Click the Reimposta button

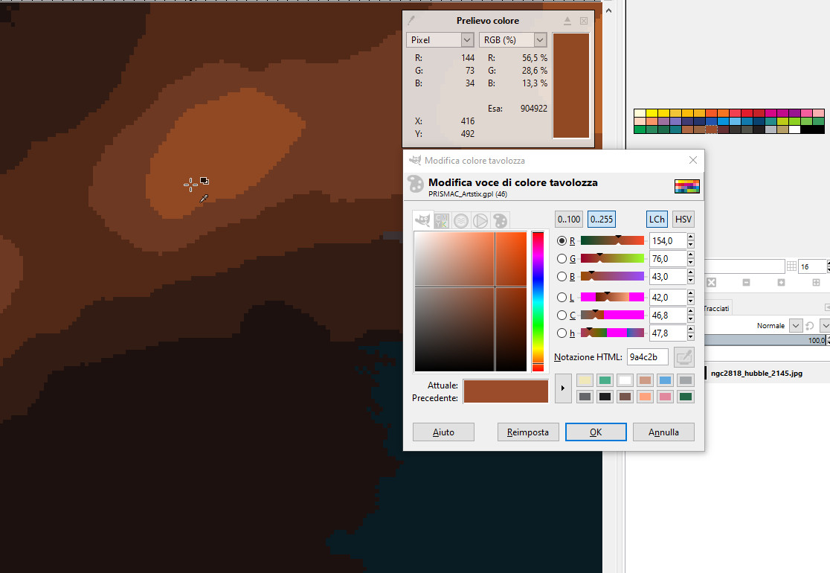pos(528,432)
